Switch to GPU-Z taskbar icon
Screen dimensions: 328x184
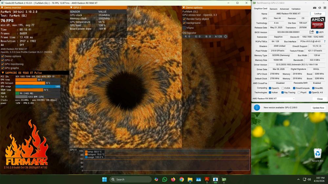tap(224, 179)
